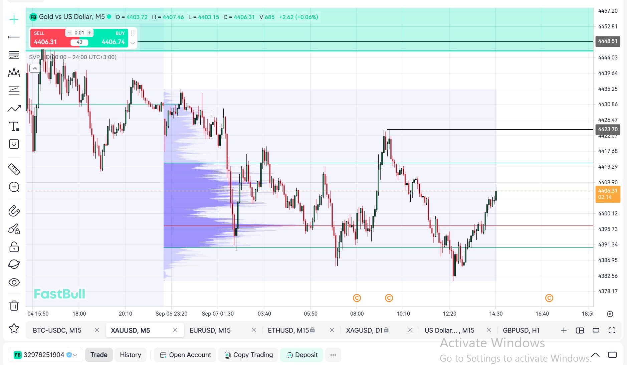Image resolution: width=627 pixels, height=365 pixels.
Task: Open the favorites star icon
Action: pyautogui.click(x=14, y=328)
